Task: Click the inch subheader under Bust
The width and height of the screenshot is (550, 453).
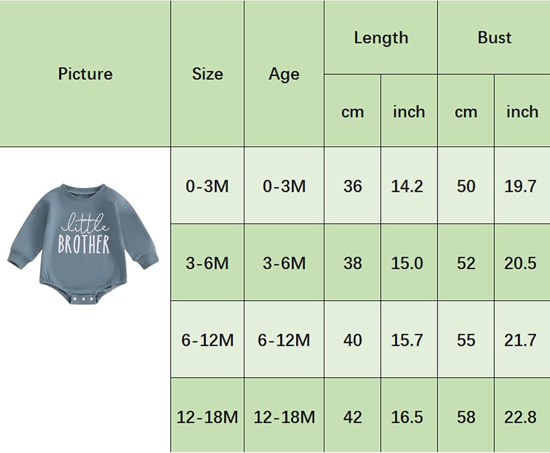Action: (522, 112)
